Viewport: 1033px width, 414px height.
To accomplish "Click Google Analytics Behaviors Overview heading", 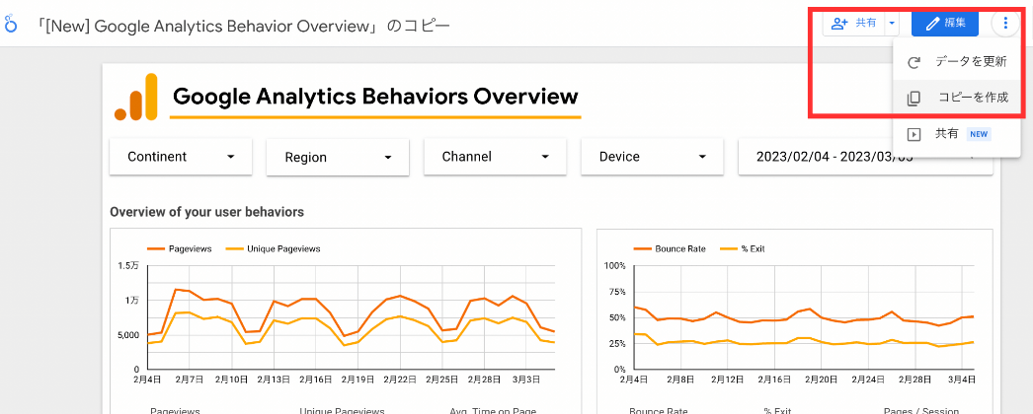I will pyautogui.click(x=375, y=97).
